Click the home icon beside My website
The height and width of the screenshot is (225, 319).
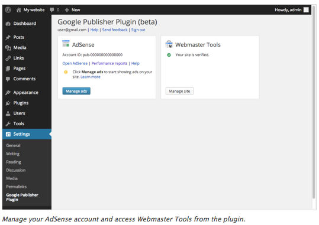tap(18, 10)
